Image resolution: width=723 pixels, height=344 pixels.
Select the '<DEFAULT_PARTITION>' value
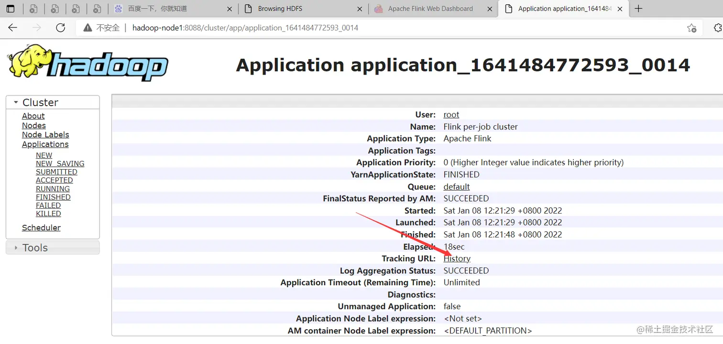[x=488, y=331]
